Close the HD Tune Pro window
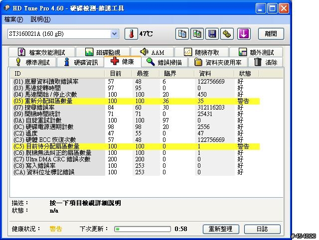This screenshot has height=240, width=319. 284,8
